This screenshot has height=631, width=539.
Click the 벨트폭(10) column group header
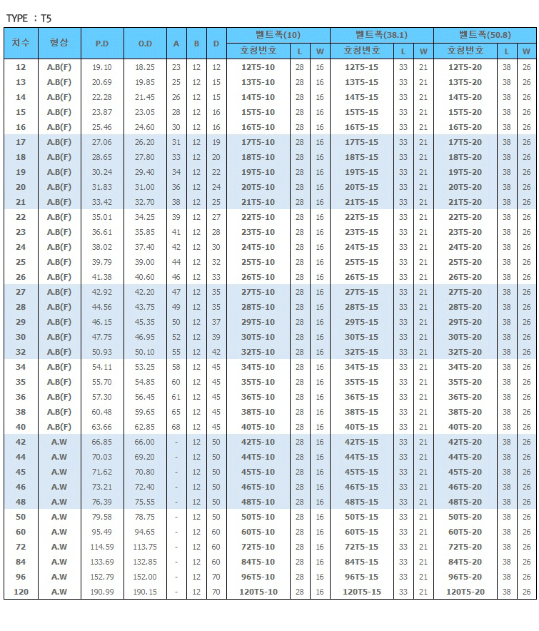point(278,35)
